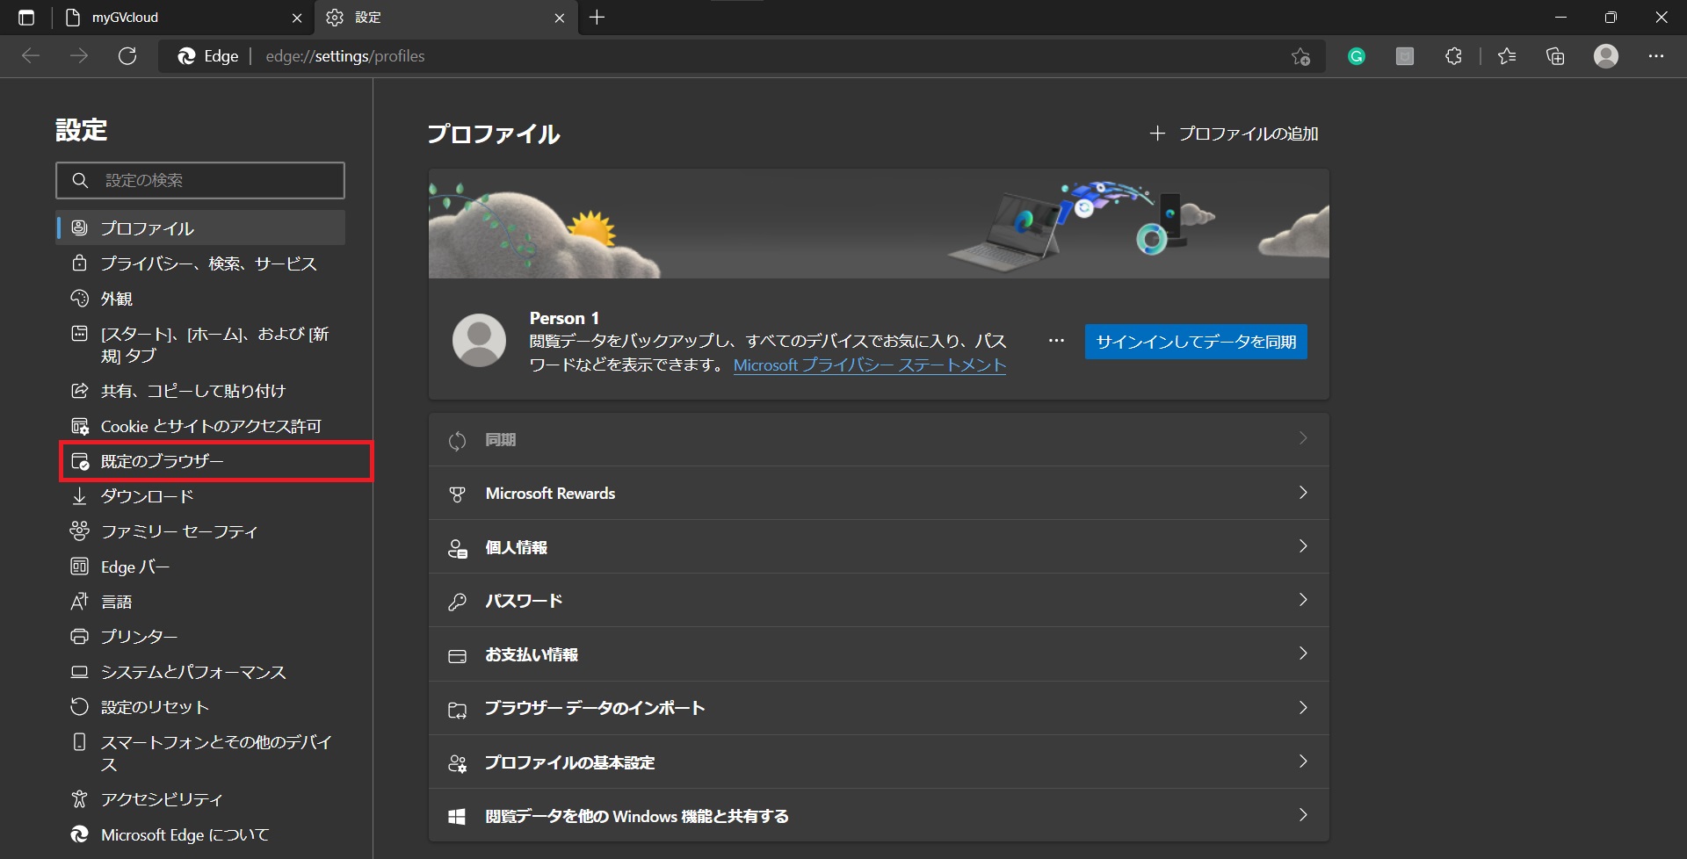Open Edge バー settings
Viewport: 1687px width, 859px height.
coord(201,567)
